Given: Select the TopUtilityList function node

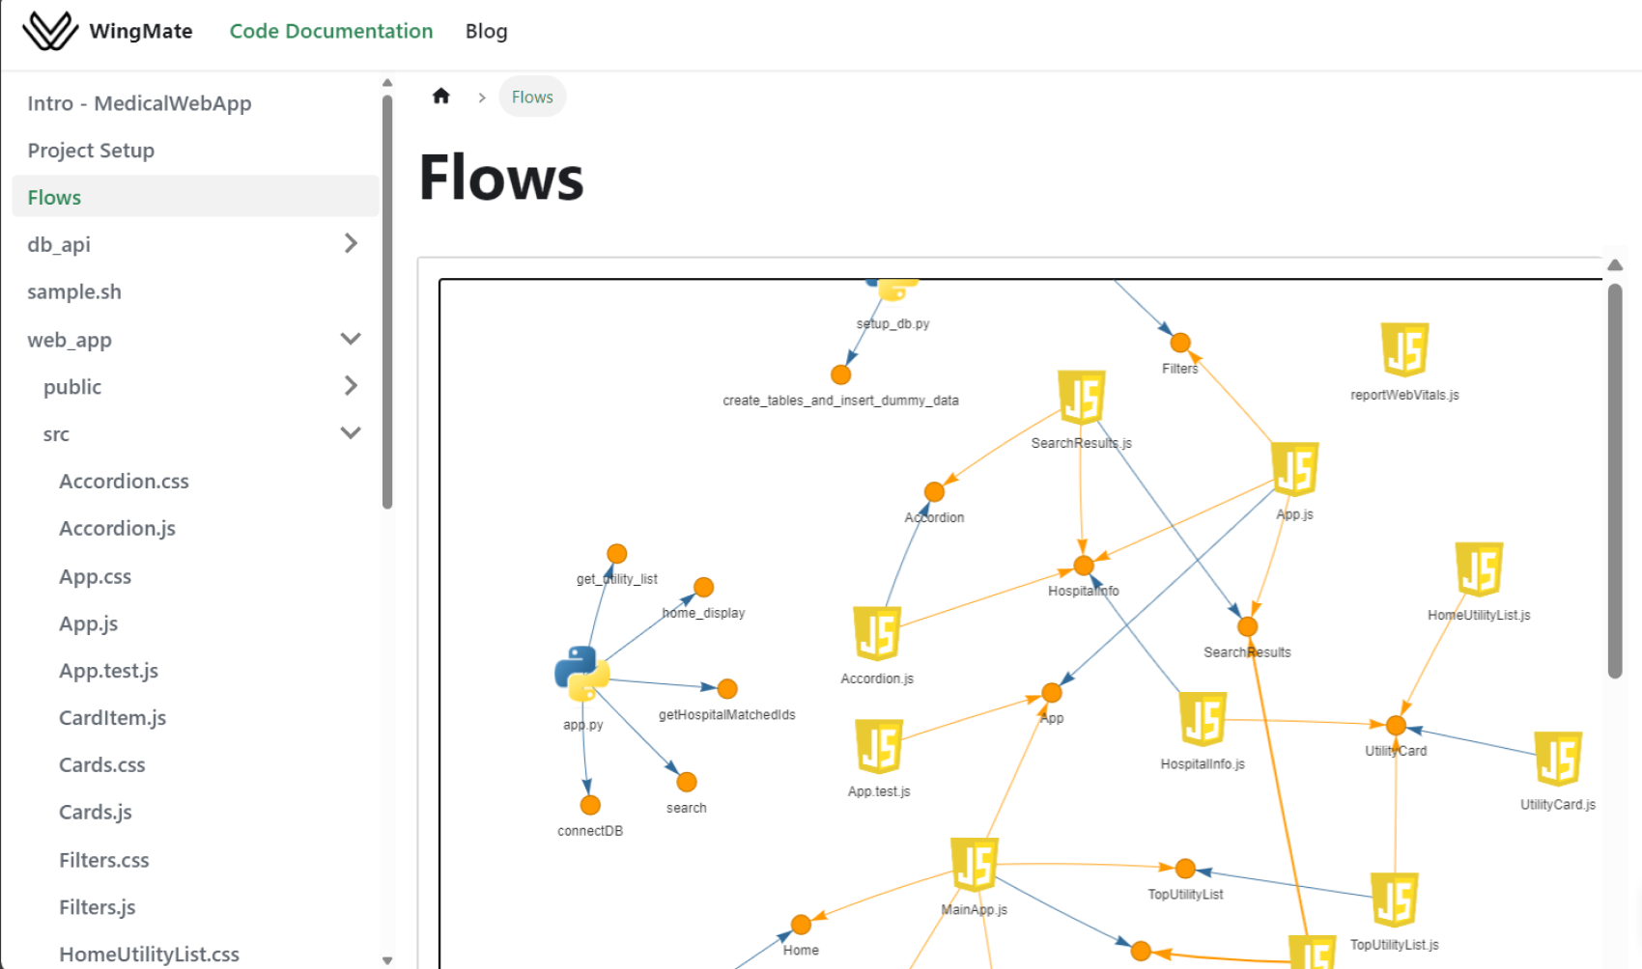Looking at the screenshot, I should pyautogui.click(x=1186, y=869).
